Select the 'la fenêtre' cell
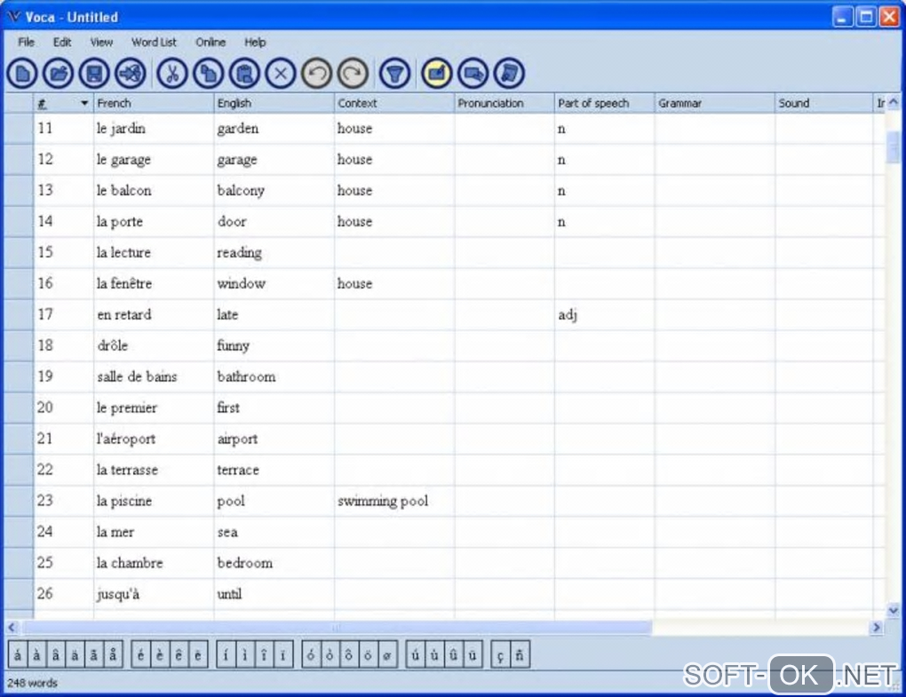This screenshot has height=697, width=906. coord(154,283)
